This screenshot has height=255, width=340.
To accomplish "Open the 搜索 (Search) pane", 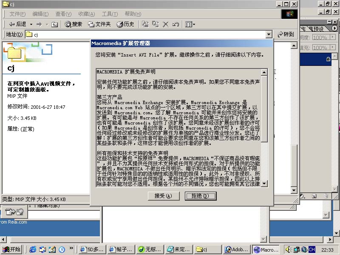I will click(x=74, y=24).
